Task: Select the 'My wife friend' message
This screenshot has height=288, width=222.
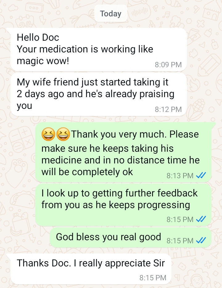Action: click(99, 94)
